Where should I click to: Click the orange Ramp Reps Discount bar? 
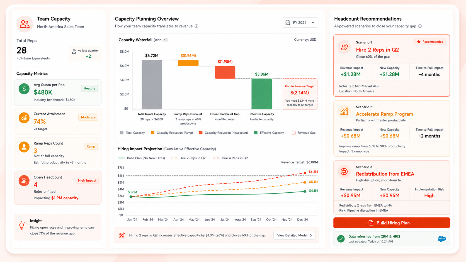188,63
